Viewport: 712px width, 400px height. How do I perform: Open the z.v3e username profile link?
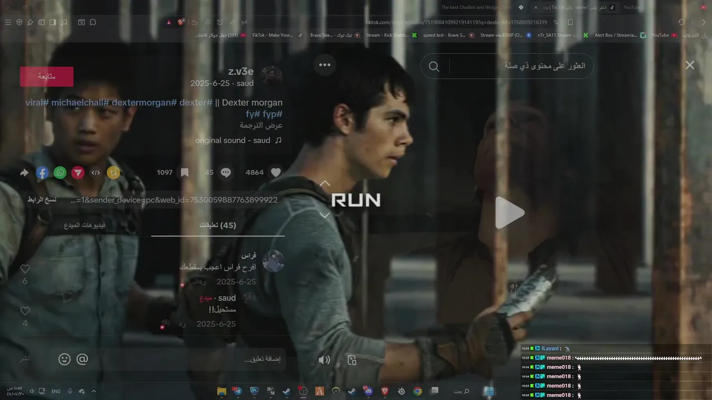tap(241, 72)
